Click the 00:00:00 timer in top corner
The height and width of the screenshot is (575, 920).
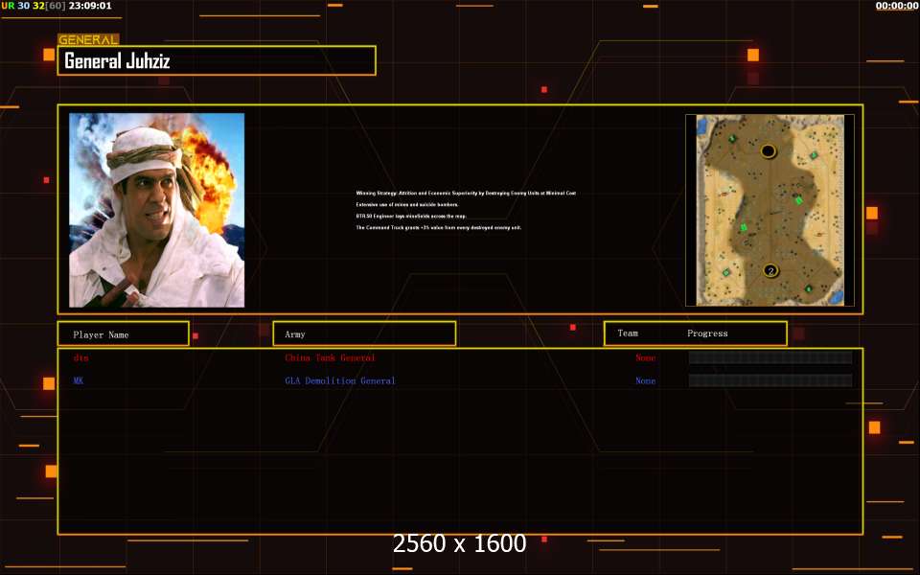[897, 6]
